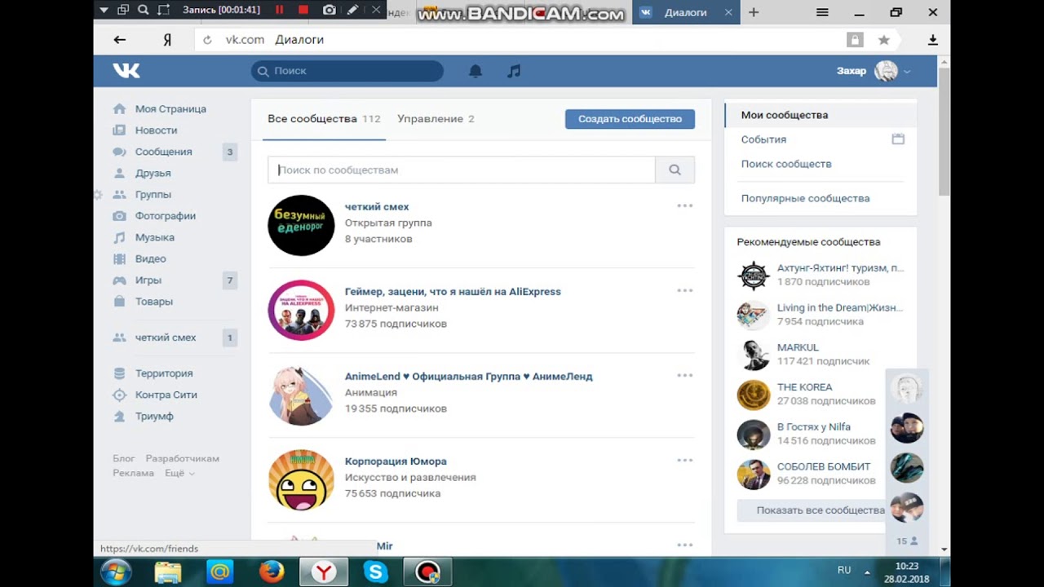The image size is (1044, 587).
Task: Open browser downloads arrow icon
Action: pyautogui.click(x=933, y=40)
